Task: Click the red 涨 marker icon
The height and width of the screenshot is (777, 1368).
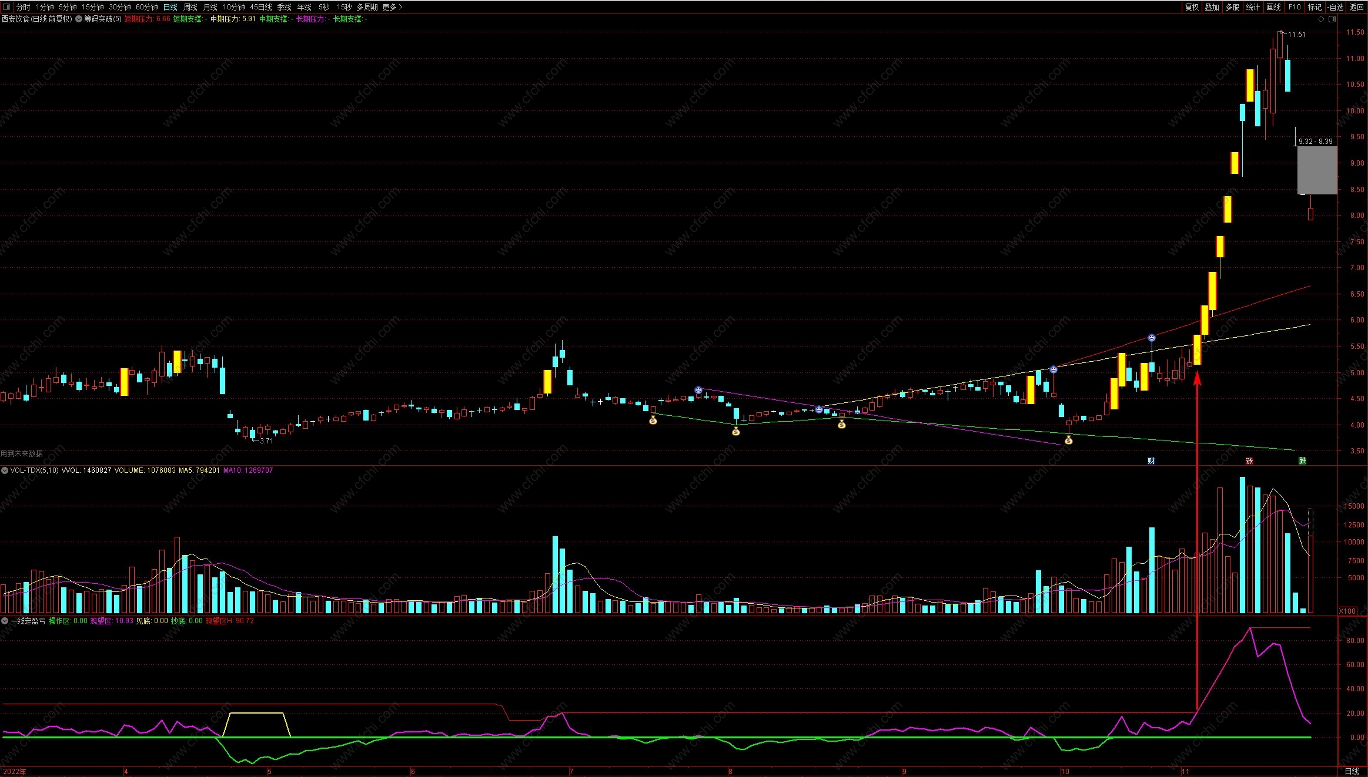Action: [1249, 460]
